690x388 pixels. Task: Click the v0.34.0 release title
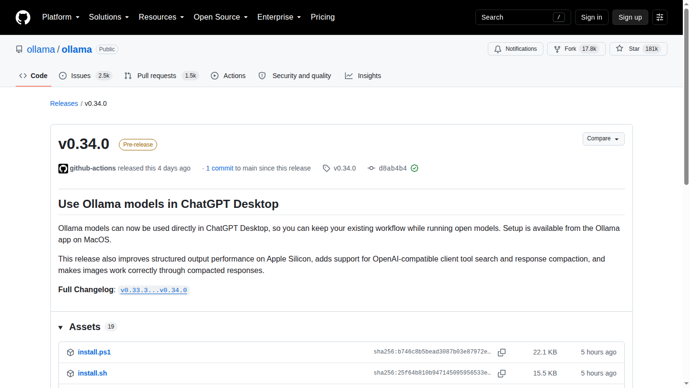click(84, 144)
